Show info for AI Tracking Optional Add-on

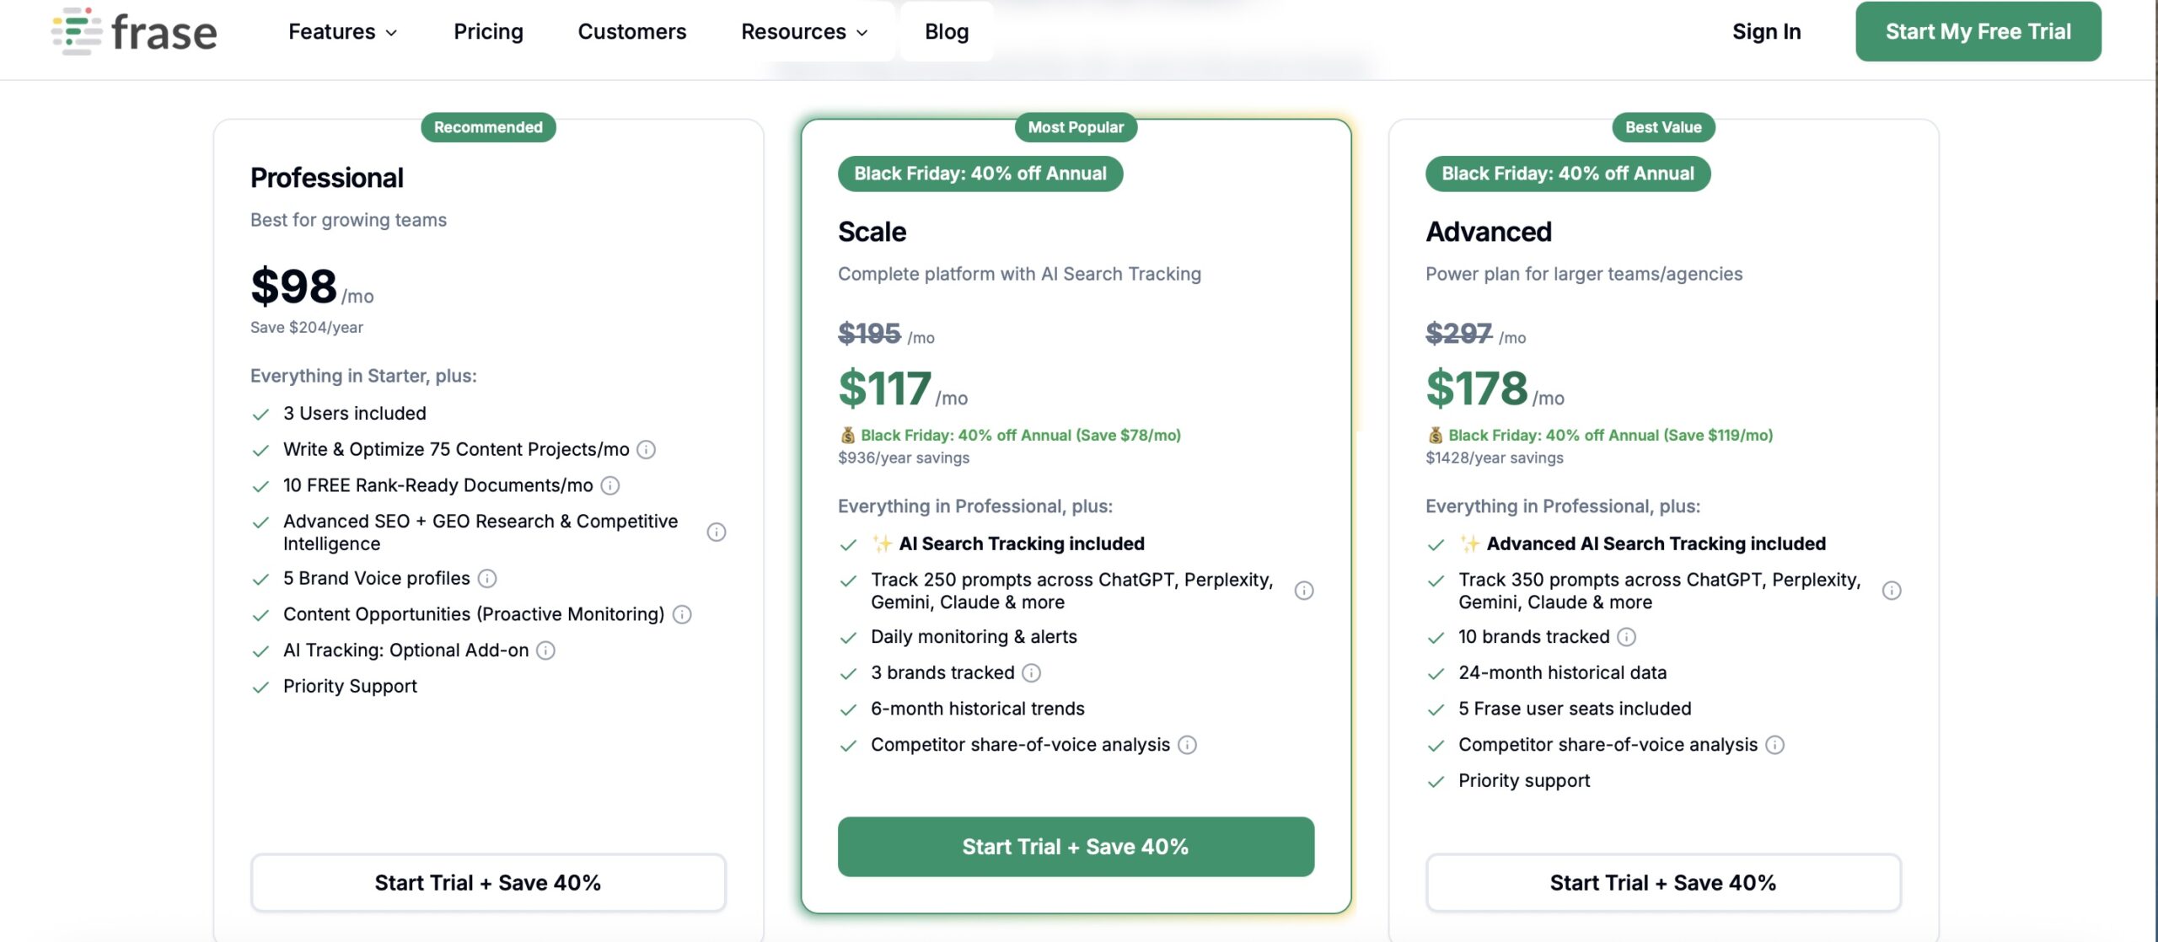[546, 650]
